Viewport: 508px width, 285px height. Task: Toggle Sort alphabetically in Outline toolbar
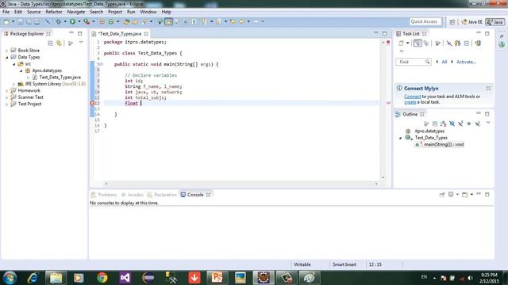pos(444,123)
